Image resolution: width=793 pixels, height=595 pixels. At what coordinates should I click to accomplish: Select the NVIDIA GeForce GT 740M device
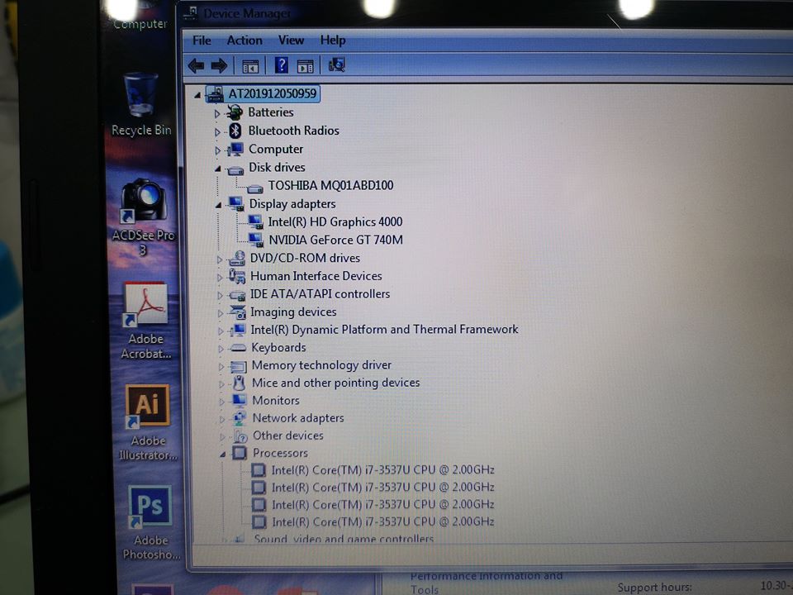[x=334, y=240]
